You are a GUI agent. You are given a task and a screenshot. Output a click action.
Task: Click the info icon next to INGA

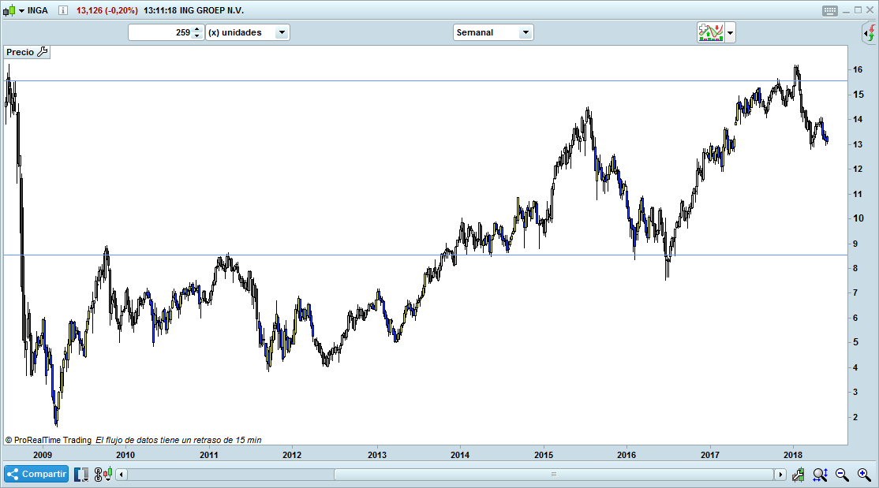click(63, 11)
